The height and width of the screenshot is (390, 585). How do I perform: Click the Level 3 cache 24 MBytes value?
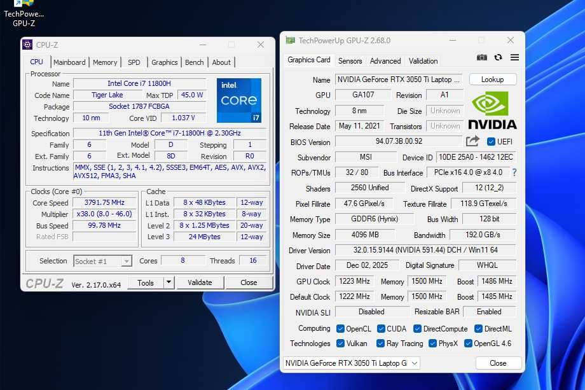pyautogui.click(x=205, y=237)
